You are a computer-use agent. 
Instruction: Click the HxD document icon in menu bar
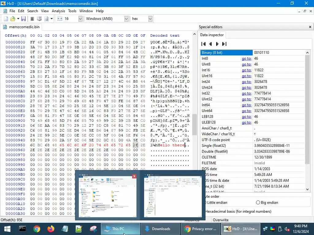click(5, 11)
